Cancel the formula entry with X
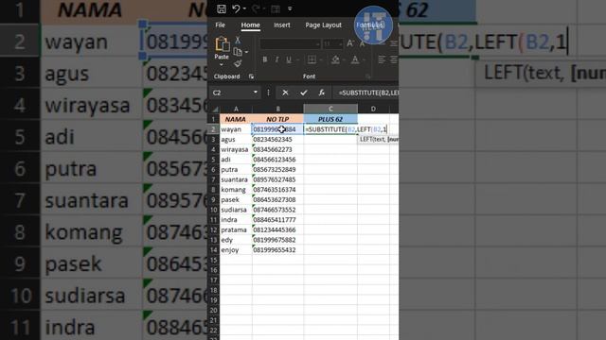The width and height of the screenshot is (606, 340). [x=285, y=93]
